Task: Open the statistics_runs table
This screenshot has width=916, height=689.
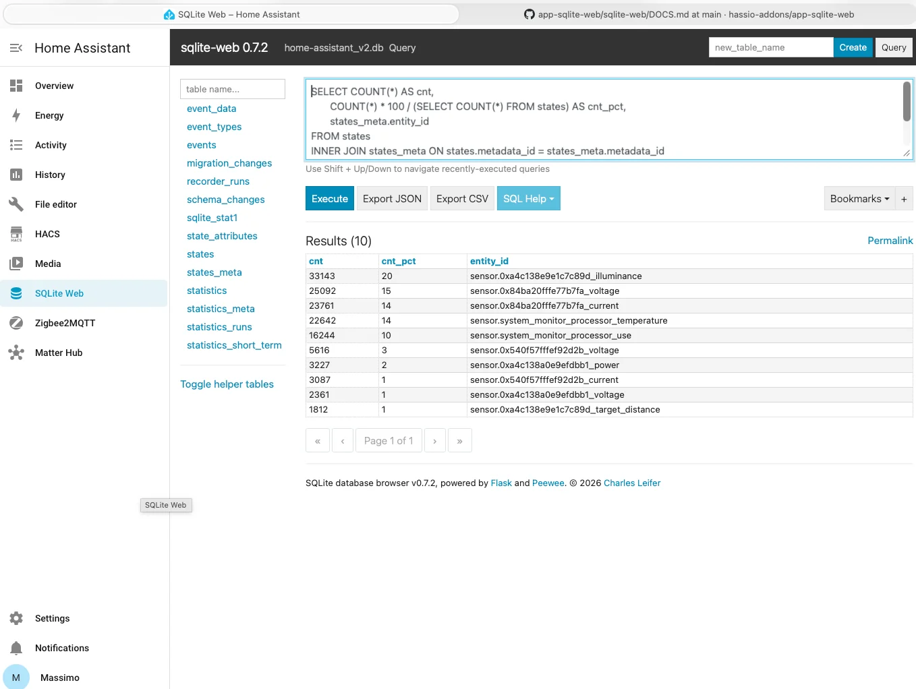Action: point(220,327)
